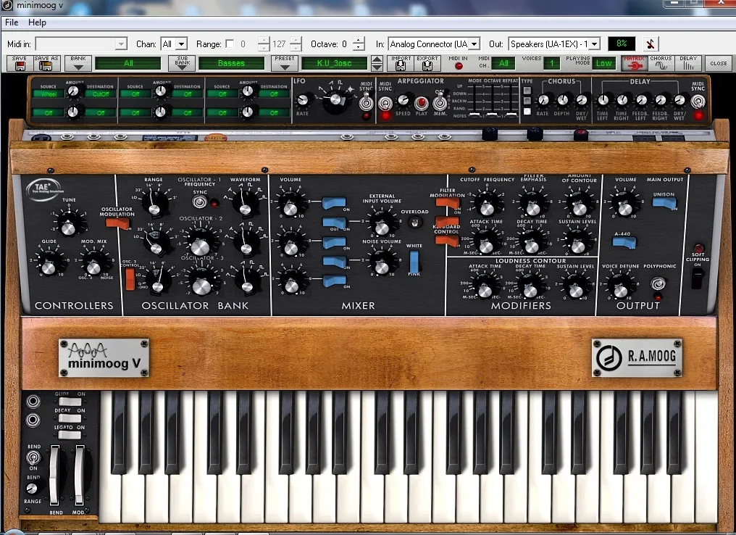The height and width of the screenshot is (535, 736).
Task: Click the panic mute icon beside 8%
Action: click(x=650, y=43)
